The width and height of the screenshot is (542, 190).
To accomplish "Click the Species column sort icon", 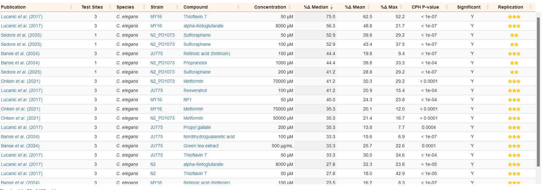I will click(144, 7).
